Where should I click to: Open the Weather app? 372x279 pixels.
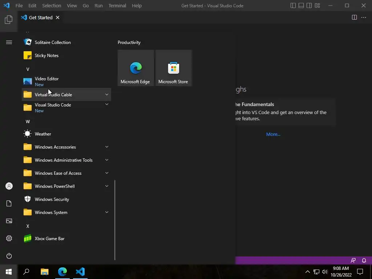pyautogui.click(x=66, y=134)
